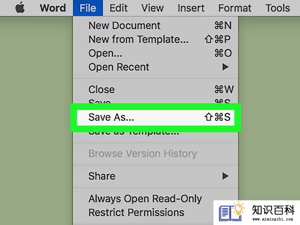300x225 pixels.
Task: Open the Apple menu
Action: click(x=20, y=8)
